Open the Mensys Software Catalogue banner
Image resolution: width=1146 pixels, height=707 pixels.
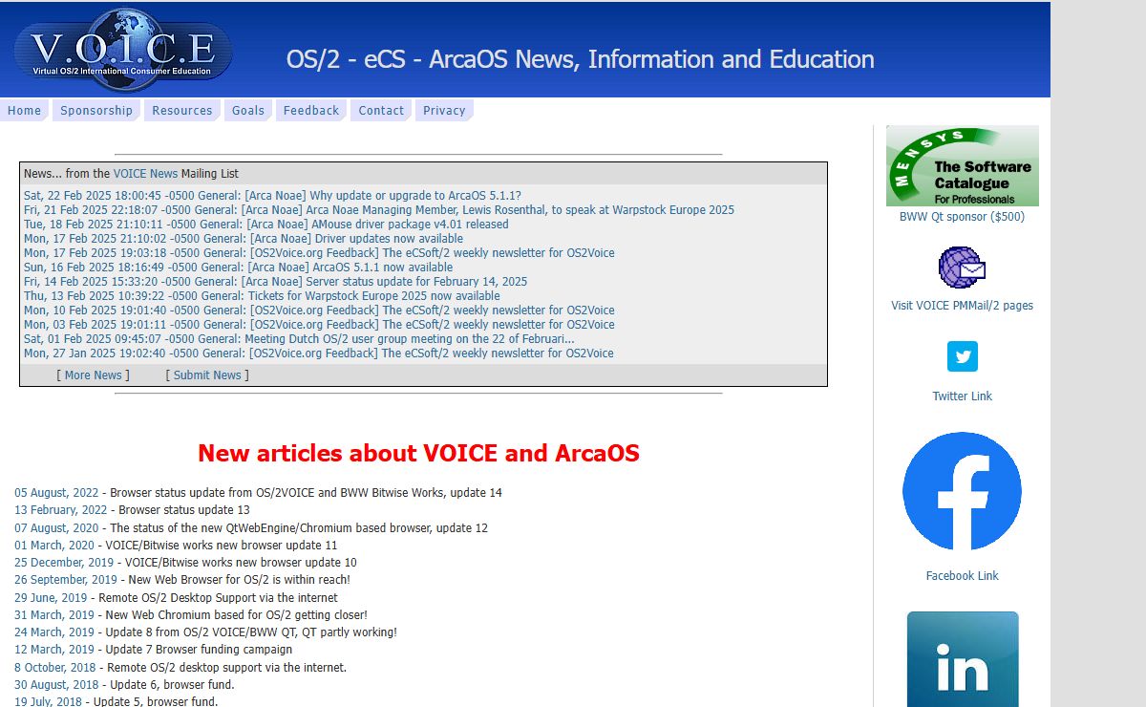tap(962, 165)
